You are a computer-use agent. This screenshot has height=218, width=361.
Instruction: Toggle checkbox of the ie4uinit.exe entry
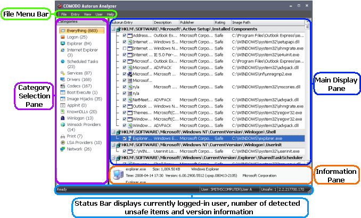pos(125,55)
